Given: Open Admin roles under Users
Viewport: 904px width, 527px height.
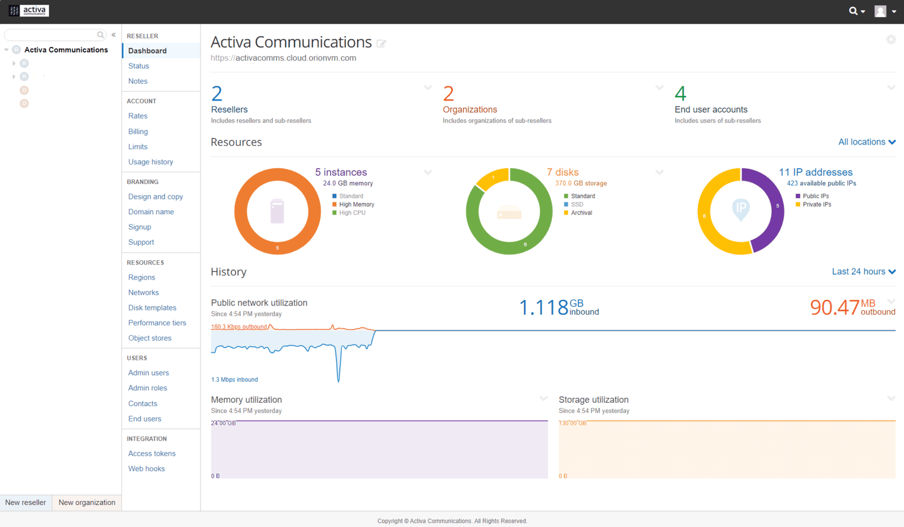Looking at the screenshot, I should tap(147, 388).
